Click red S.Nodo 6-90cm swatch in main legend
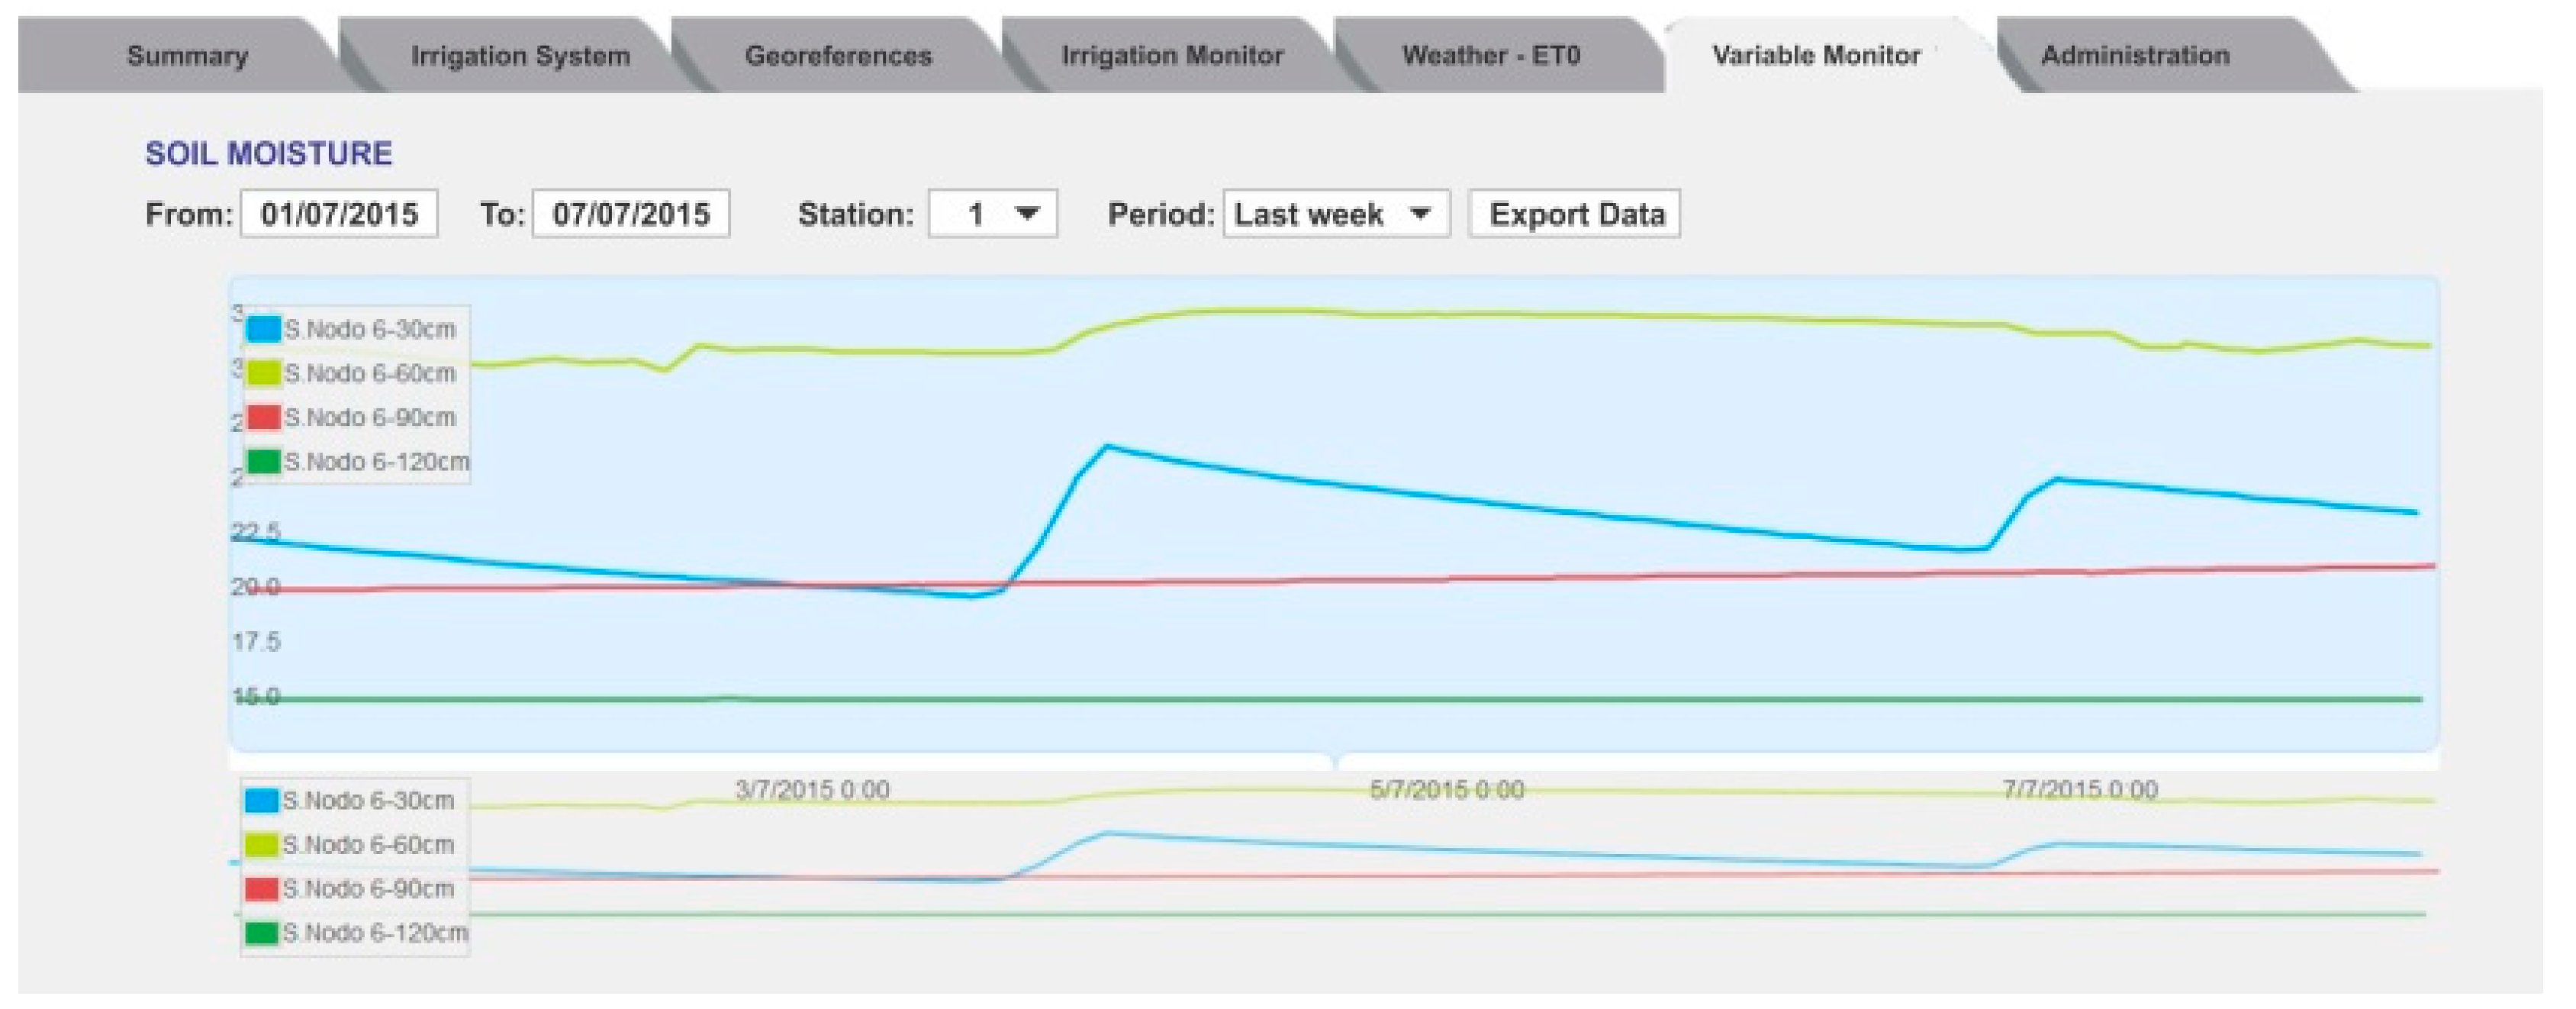This screenshot has width=2576, height=1009. pos(264,417)
